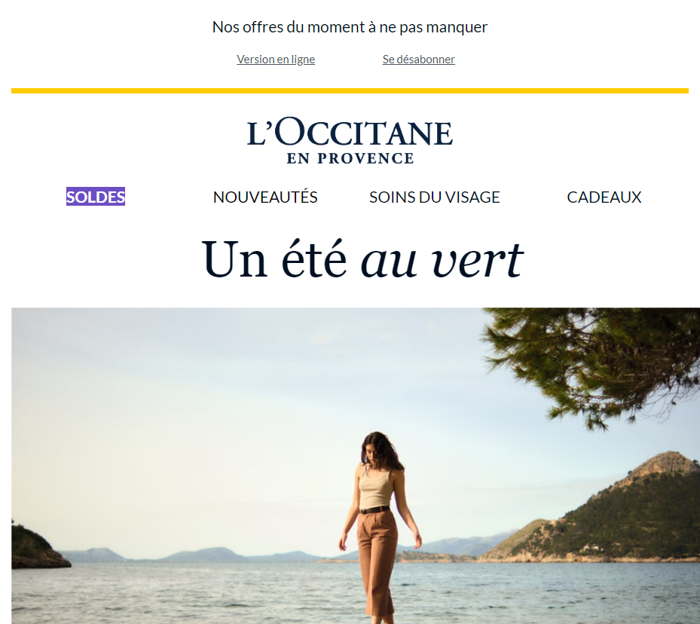Open the SOLDES navigation item

click(x=96, y=197)
